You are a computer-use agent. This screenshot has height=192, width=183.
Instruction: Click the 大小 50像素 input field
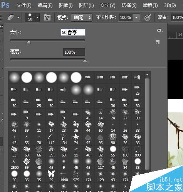point(73,32)
